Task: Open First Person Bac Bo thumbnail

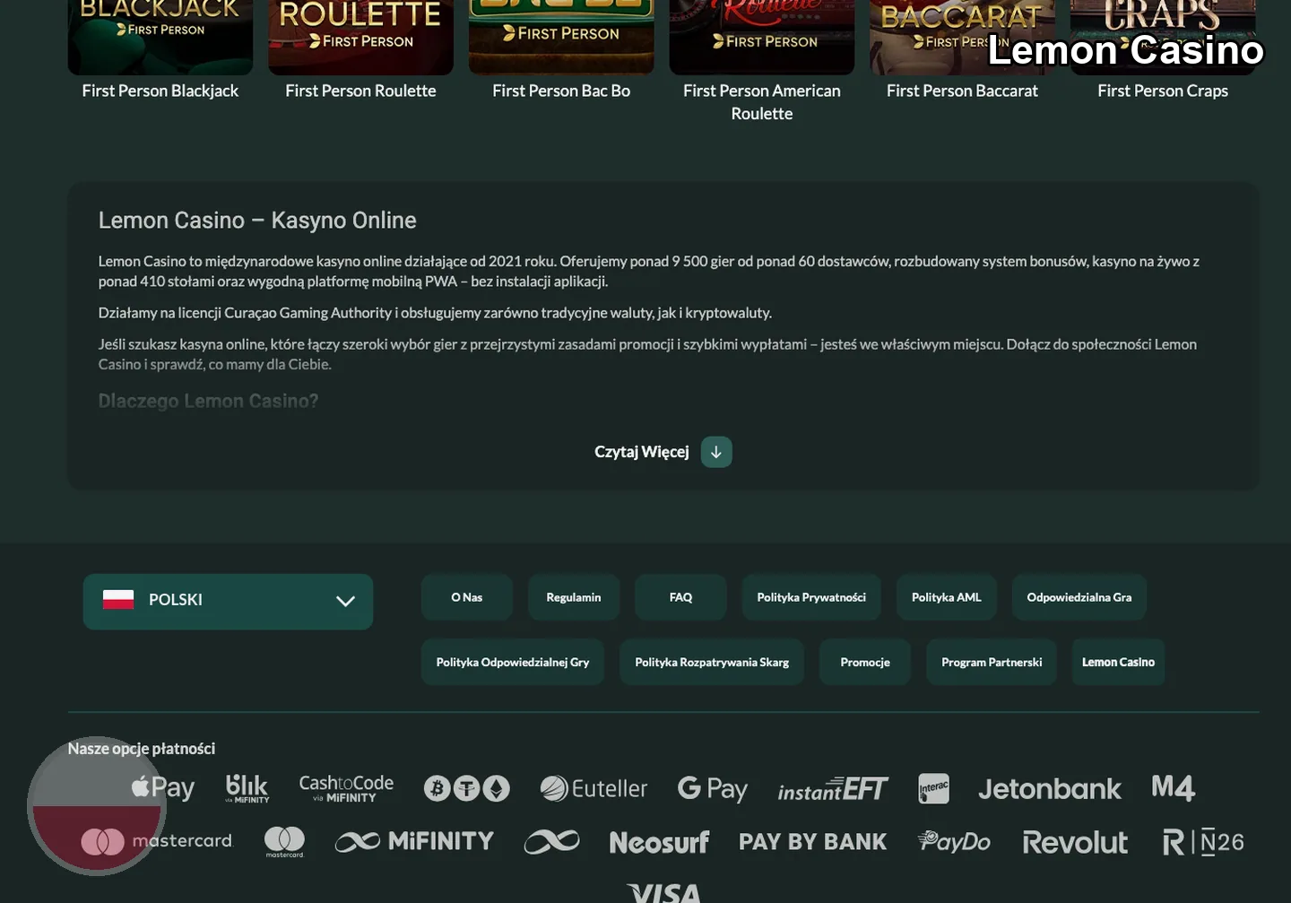Action: pos(561,36)
